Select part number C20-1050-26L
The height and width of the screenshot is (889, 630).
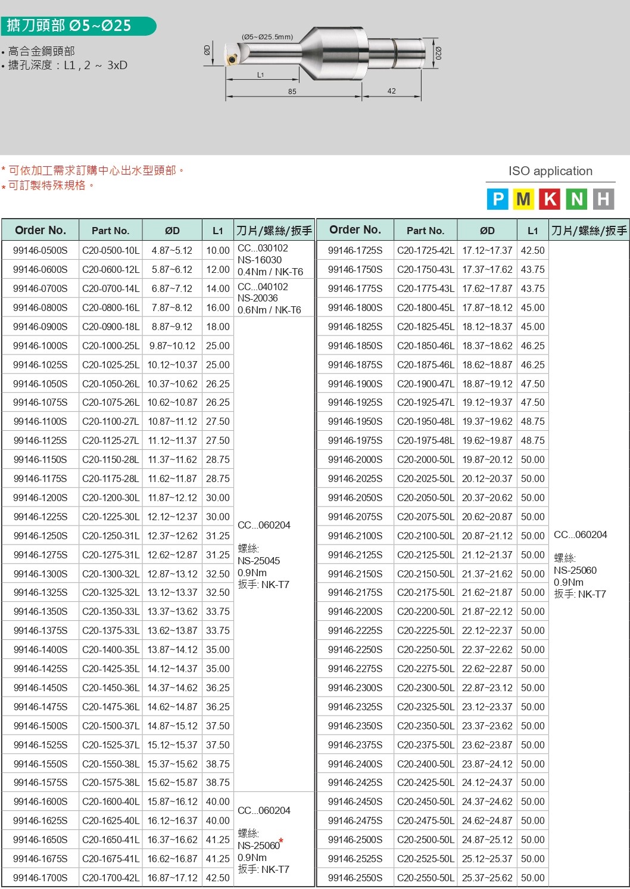[111, 384]
